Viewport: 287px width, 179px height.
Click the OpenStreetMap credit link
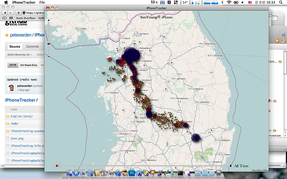[260, 170]
